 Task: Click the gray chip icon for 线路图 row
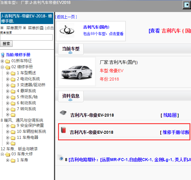pyautogui.click(x=63, y=113)
